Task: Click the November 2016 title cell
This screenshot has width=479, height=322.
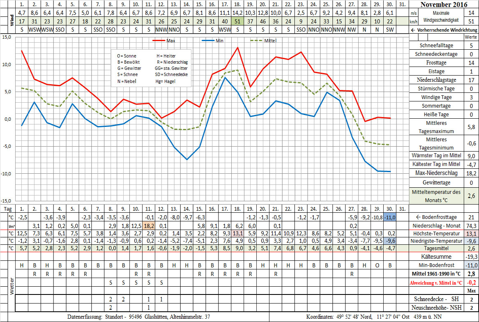Action: tap(444, 5)
